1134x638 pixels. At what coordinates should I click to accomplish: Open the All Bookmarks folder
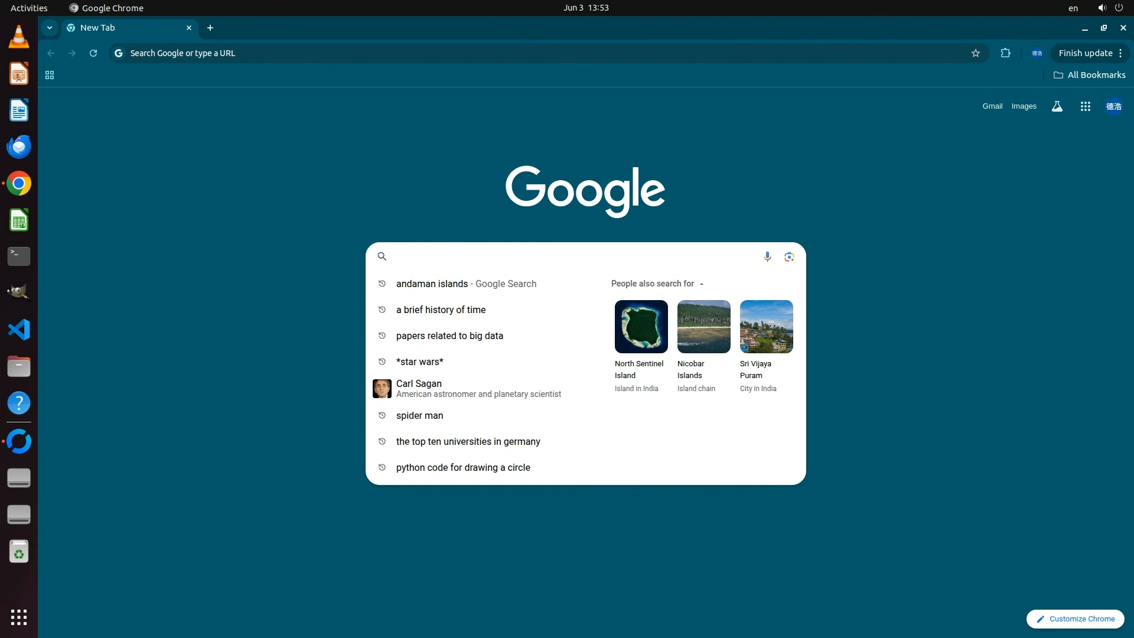[1090, 75]
